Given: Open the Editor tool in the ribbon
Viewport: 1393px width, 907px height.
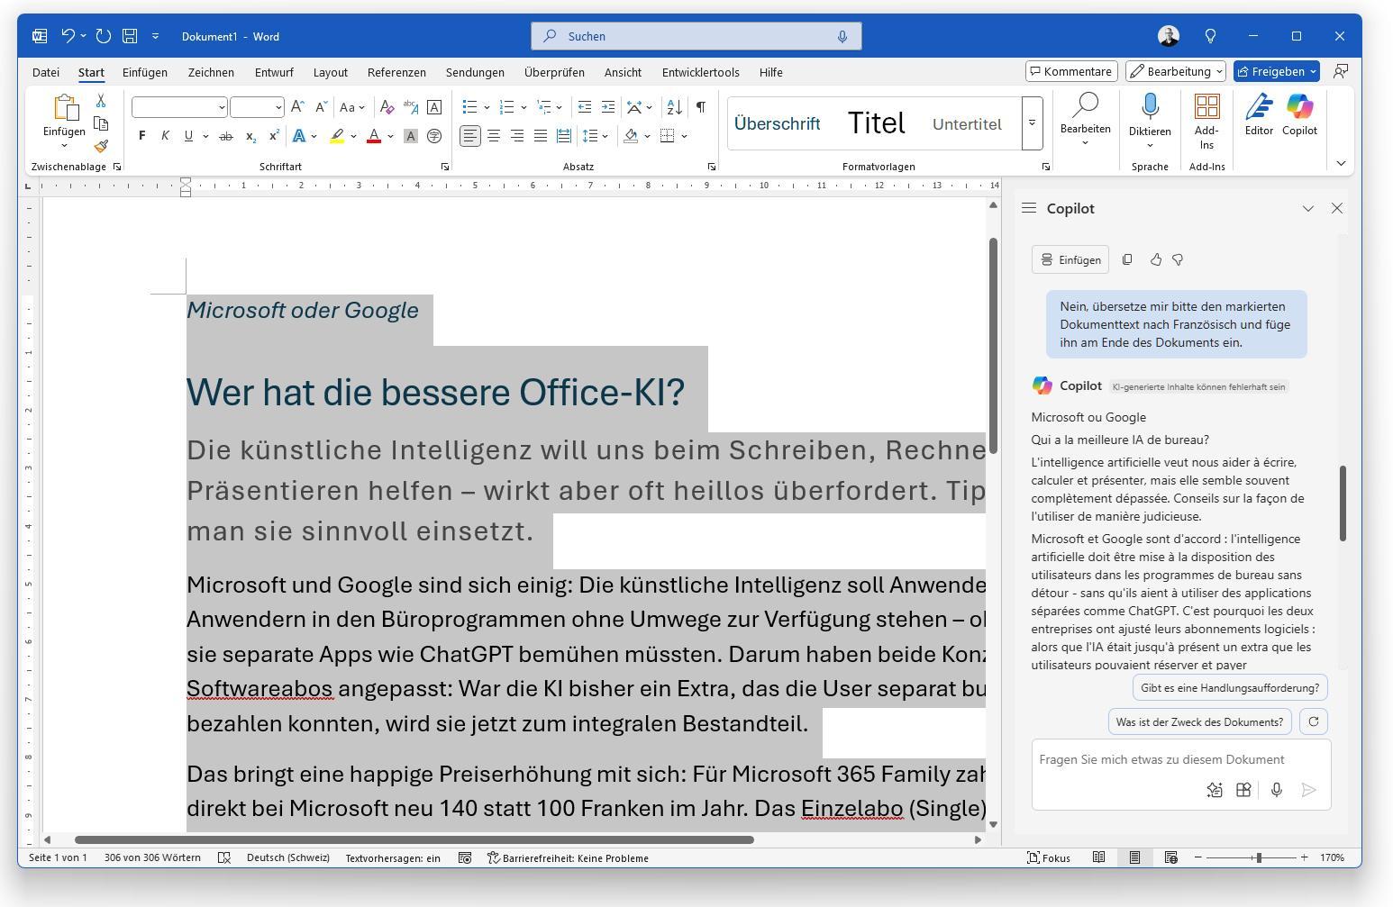Looking at the screenshot, I should [1259, 115].
